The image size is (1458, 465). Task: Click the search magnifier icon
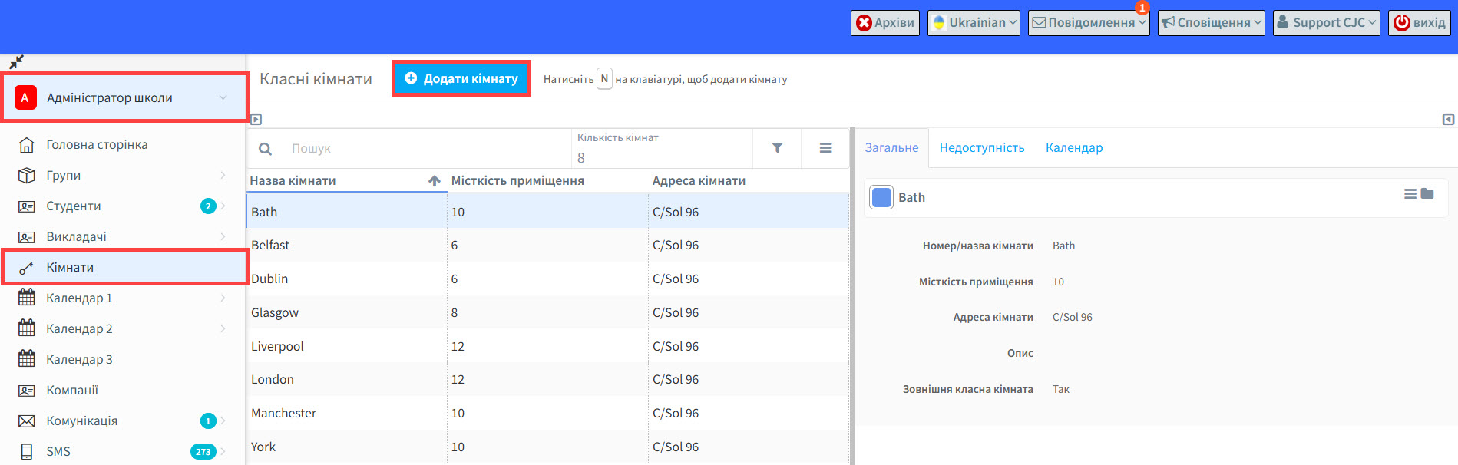click(265, 149)
